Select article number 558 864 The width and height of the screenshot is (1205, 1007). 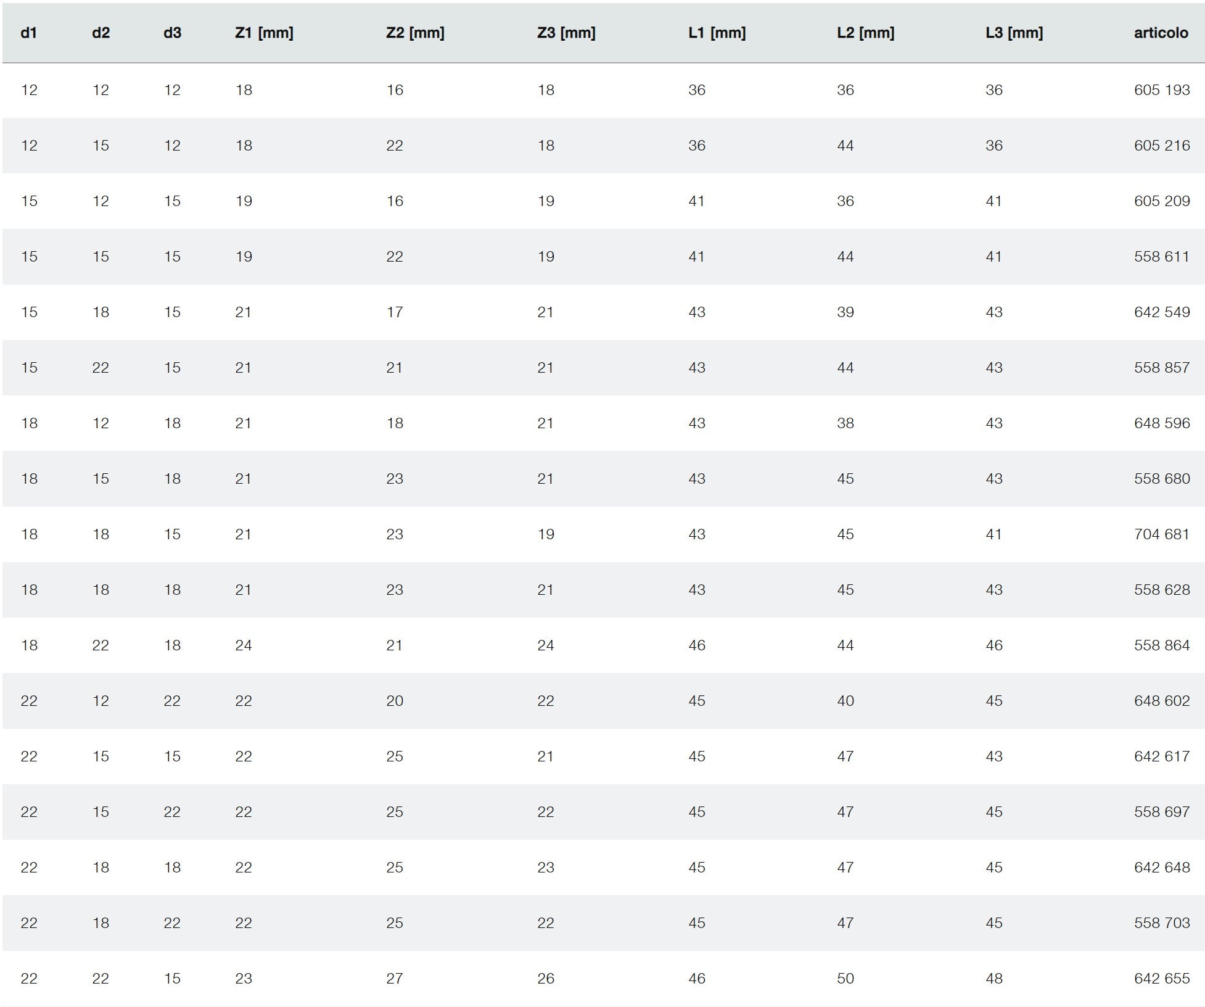click(1162, 645)
